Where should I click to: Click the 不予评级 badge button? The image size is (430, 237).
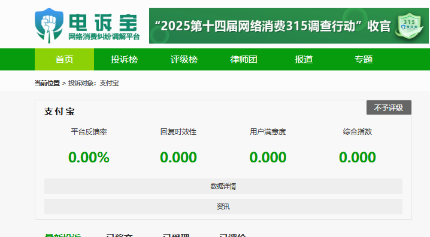[x=389, y=107]
